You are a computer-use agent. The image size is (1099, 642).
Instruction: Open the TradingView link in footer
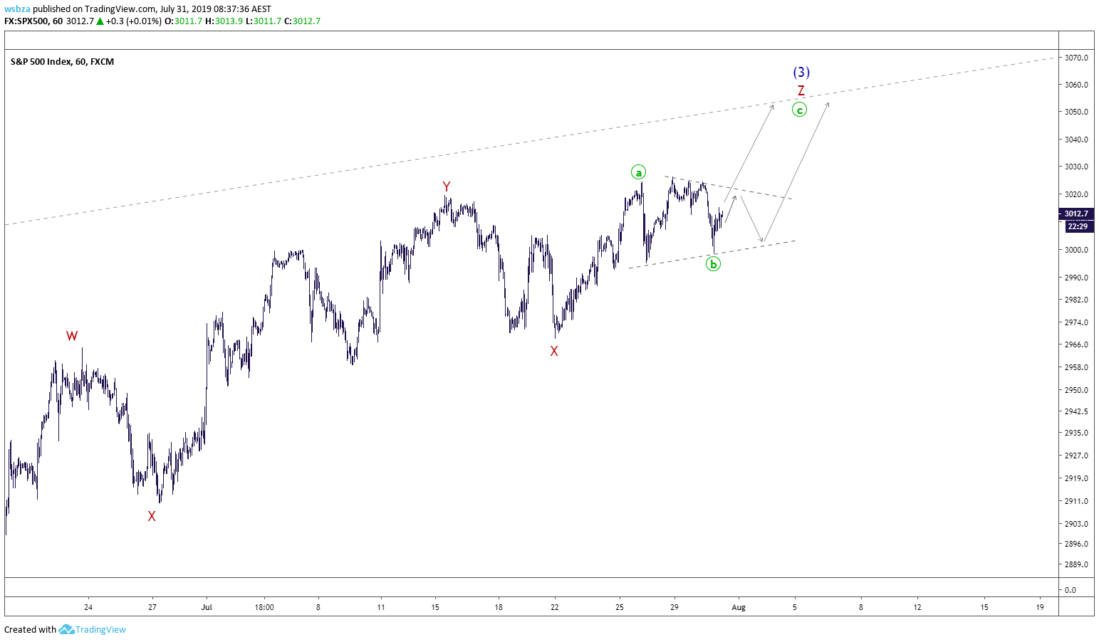point(100,629)
